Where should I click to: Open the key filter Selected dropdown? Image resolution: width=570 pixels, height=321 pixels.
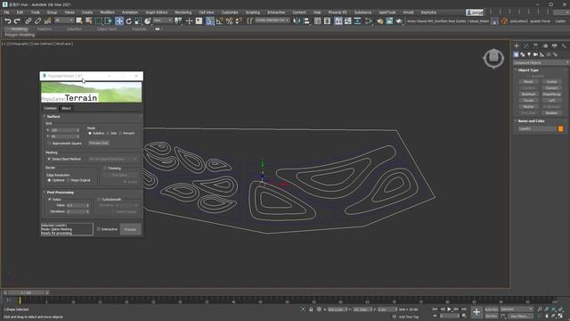point(517,309)
